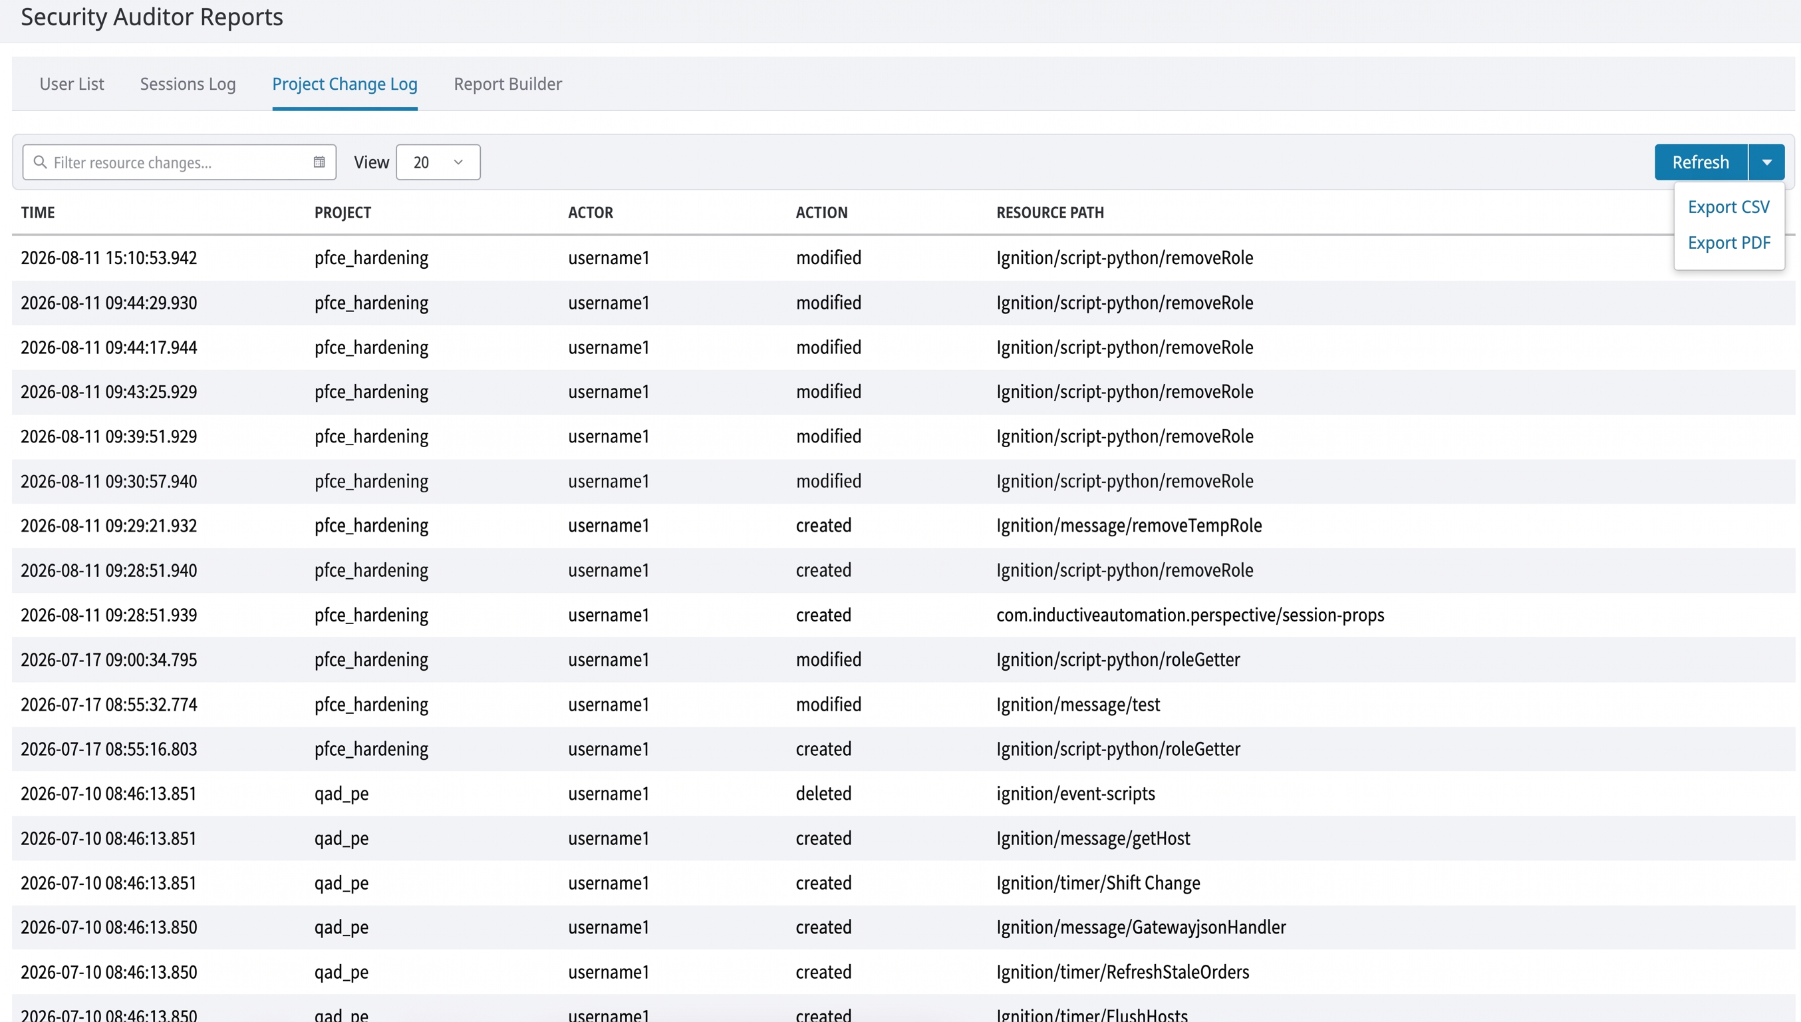The height and width of the screenshot is (1022, 1801).
Task: Switch to the User List tab
Action: (x=72, y=84)
